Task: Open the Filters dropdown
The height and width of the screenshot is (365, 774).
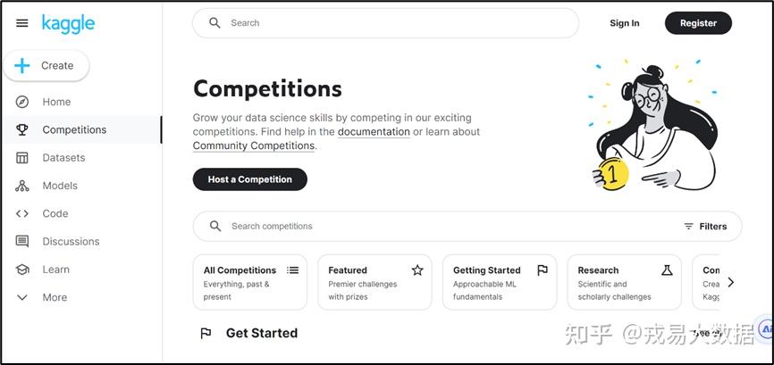Action: tap(705, 227)
